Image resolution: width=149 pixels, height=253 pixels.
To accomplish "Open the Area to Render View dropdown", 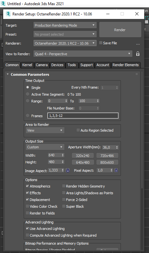I will pyautogui.click(x=45, y=130).
